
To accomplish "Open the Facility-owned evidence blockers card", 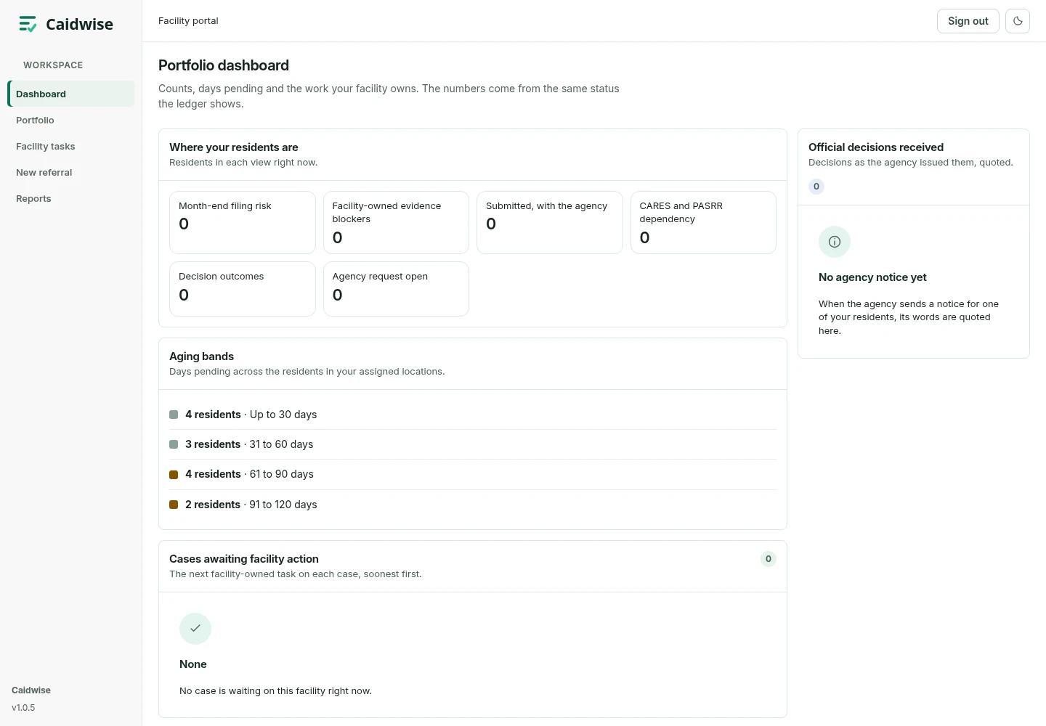I will (396, 222).
